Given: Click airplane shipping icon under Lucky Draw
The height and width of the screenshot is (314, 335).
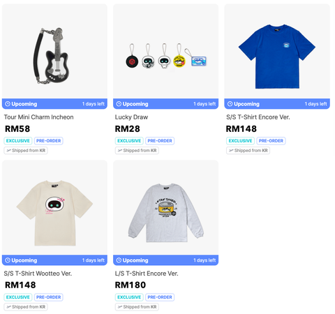Looking at the screenshot, I should [120, 151].
